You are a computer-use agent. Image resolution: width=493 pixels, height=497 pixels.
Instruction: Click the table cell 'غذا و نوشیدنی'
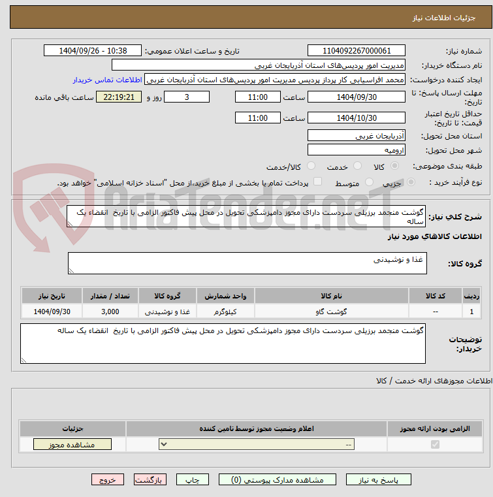[x=167, y=312]
